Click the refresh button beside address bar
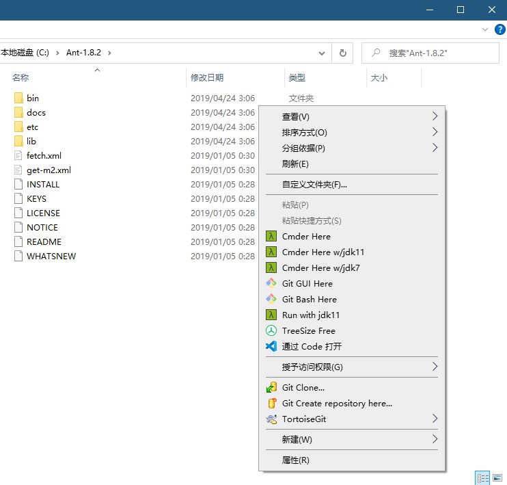This screenshot has height=485, width=507. coord(342,53)
